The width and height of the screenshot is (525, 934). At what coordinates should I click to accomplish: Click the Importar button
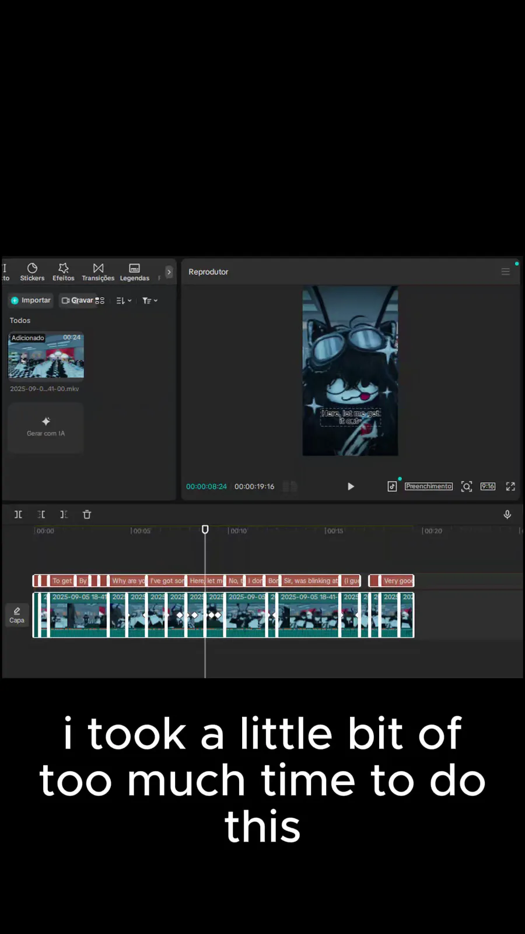31,300
